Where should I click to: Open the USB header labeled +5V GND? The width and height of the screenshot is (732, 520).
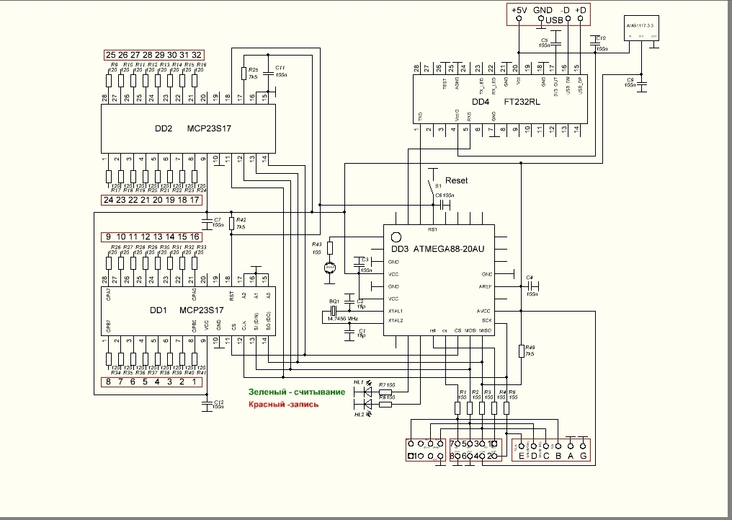tap(548, 13)
